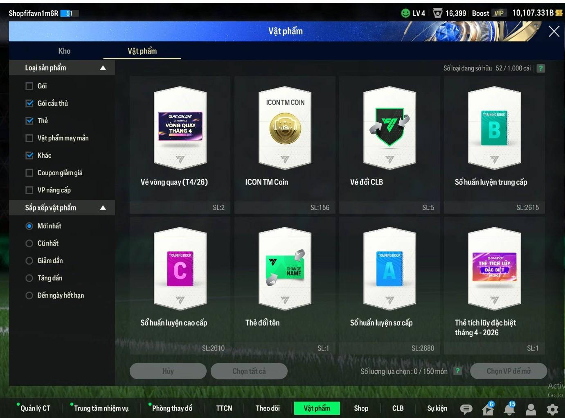Collapse the Sắp xếp vật phẩm section
The width and height of the screenshot is (565, 418).
103,208
